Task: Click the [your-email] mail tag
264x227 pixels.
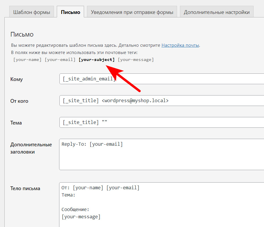Action: 60,60
